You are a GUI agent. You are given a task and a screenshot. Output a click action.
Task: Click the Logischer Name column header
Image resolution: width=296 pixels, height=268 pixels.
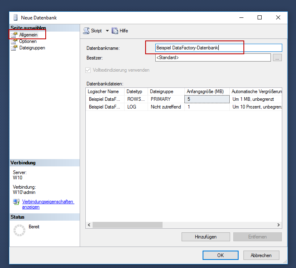[x=104, y=91]
